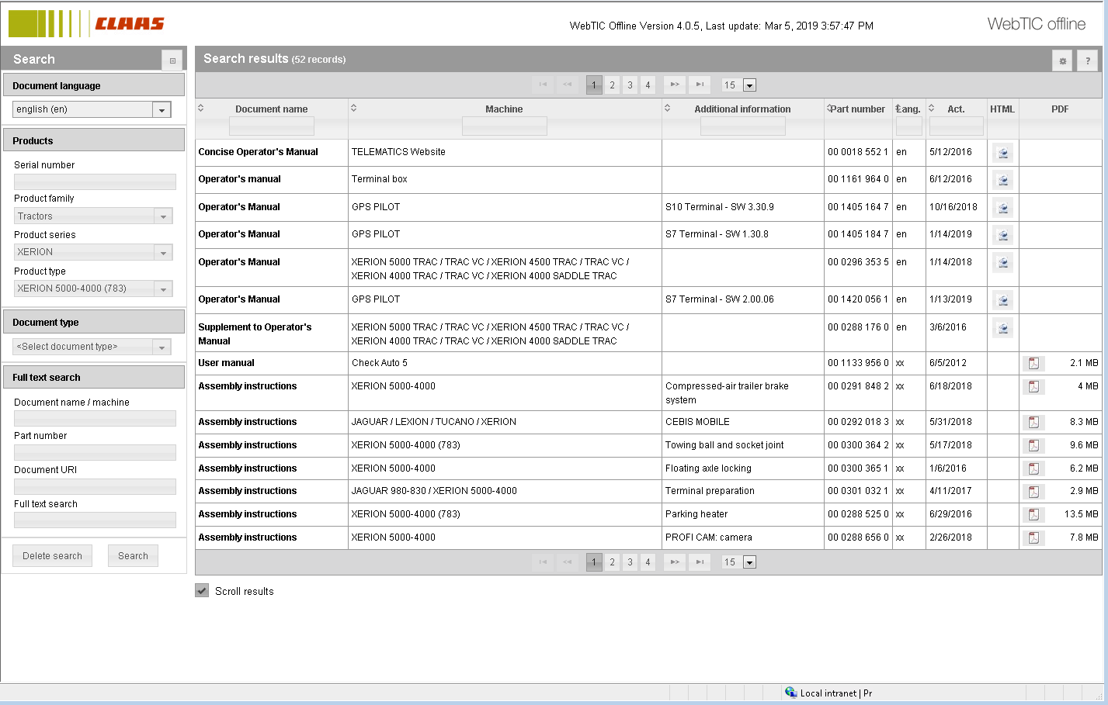Toggle the Scroll results checkbox

(202, 591)
